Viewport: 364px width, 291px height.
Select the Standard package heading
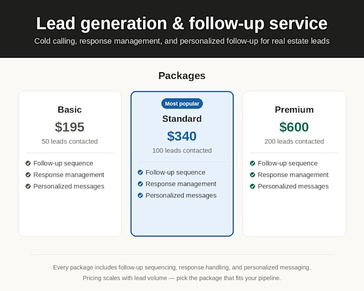click(x=182, y=119)
